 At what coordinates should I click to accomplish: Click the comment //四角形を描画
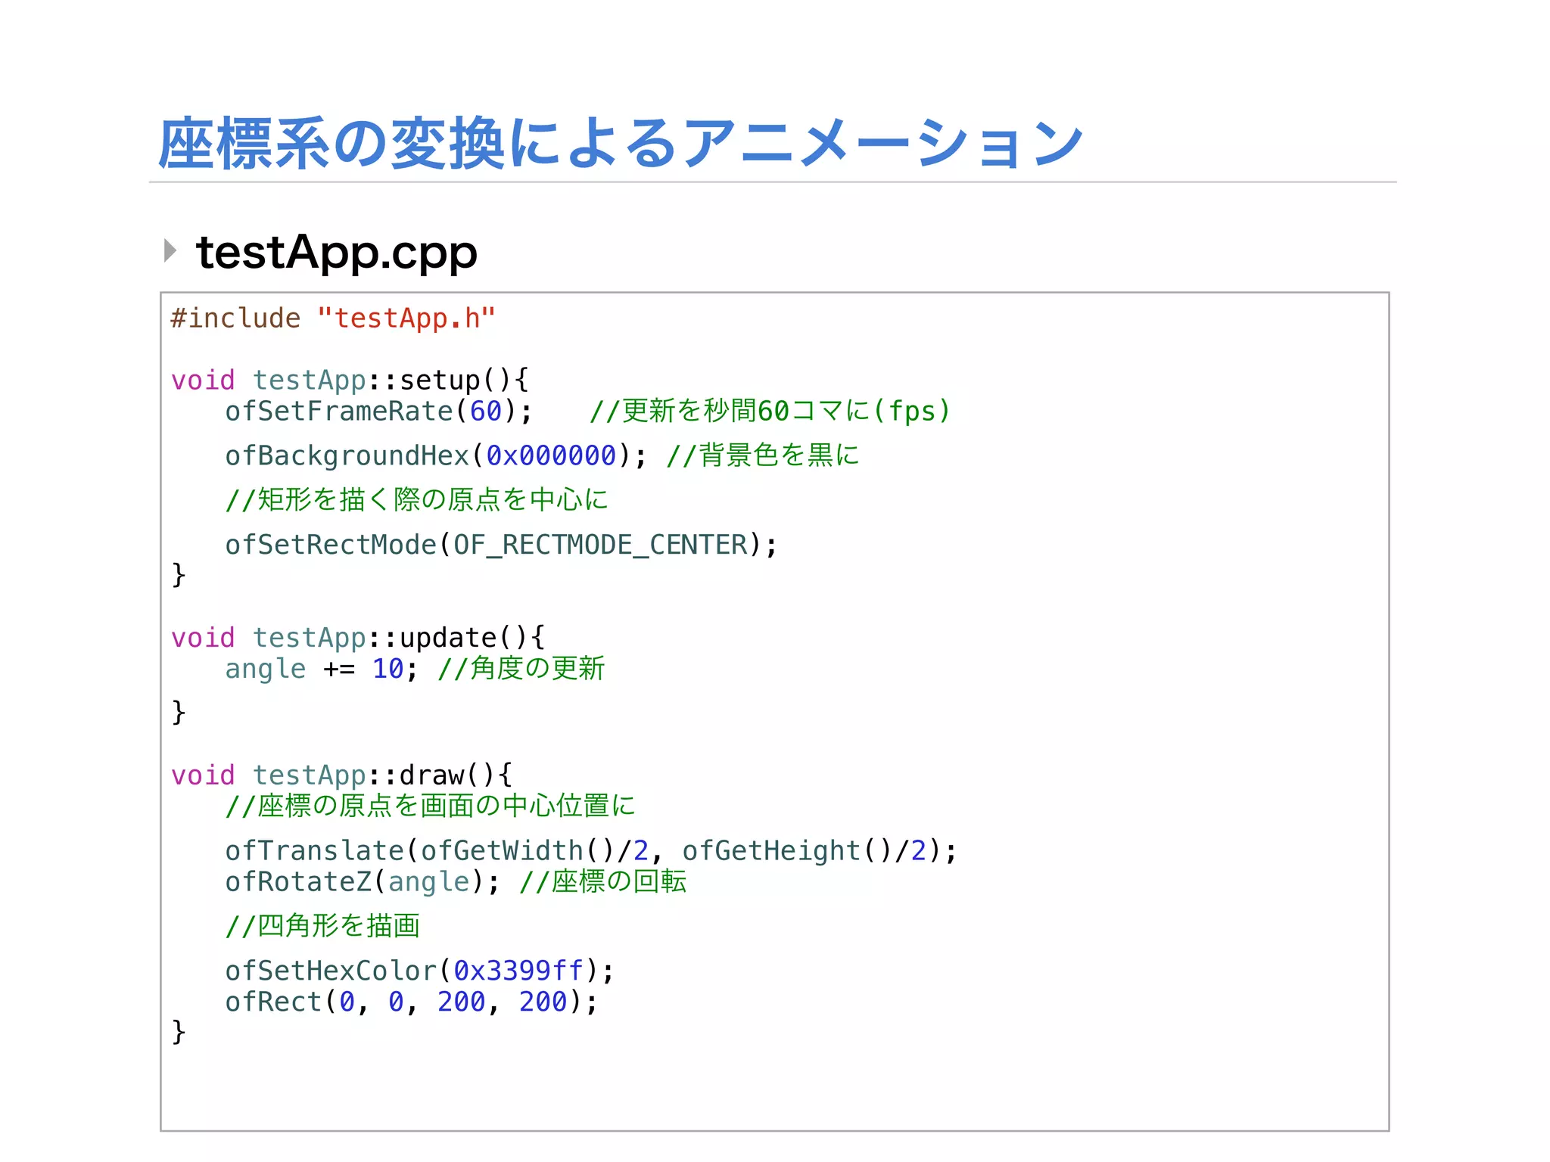tap(322, 926)
